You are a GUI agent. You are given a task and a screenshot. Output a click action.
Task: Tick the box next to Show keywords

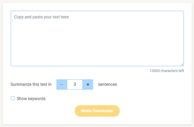pyautogui.click(x=13, y=98)
